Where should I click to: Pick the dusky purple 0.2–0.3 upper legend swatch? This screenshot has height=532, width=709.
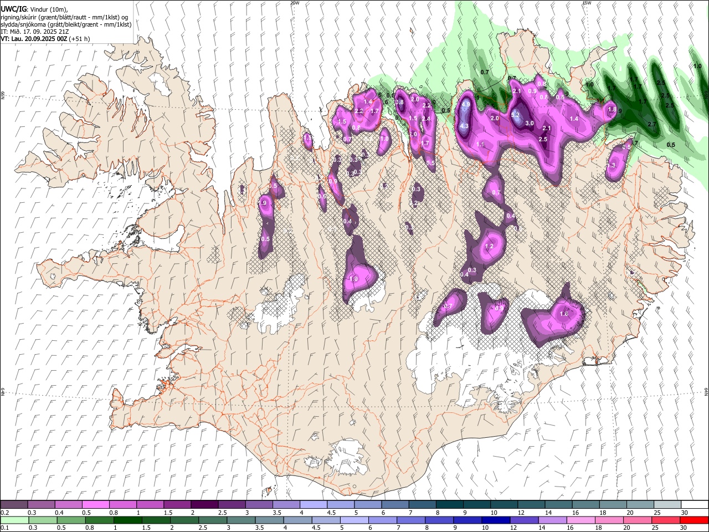(x=14, y=505)
